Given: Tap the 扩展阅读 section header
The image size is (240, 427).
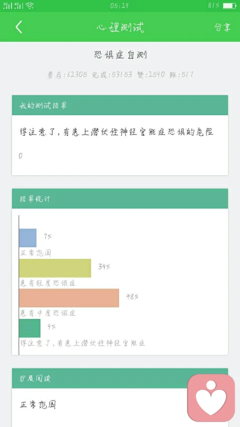Looking at the screenshot, I should tap(119, 378).
